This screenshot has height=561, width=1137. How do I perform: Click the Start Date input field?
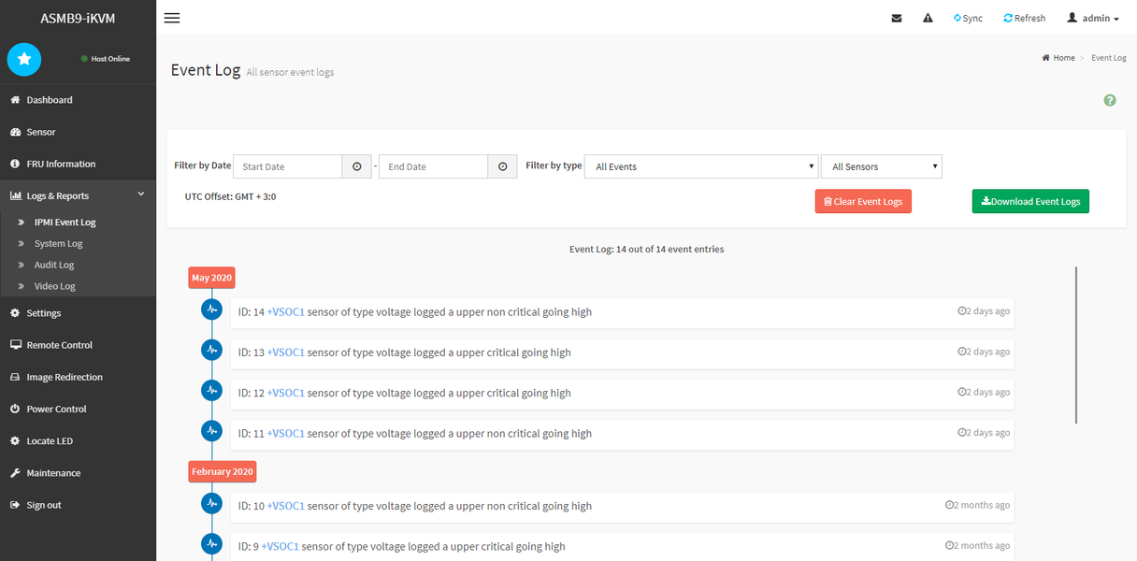pyautogui.click(x=288, y=166)
